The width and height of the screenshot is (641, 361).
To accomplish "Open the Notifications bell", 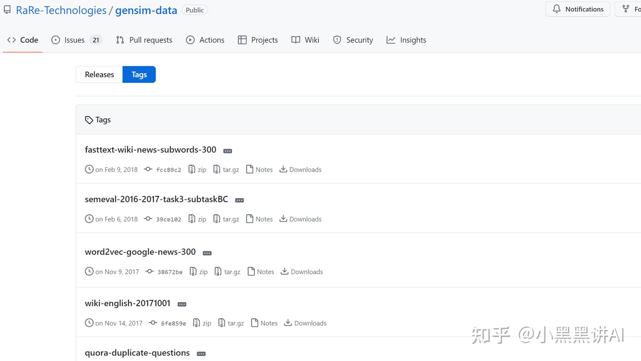I will click(x=578, y=9).
